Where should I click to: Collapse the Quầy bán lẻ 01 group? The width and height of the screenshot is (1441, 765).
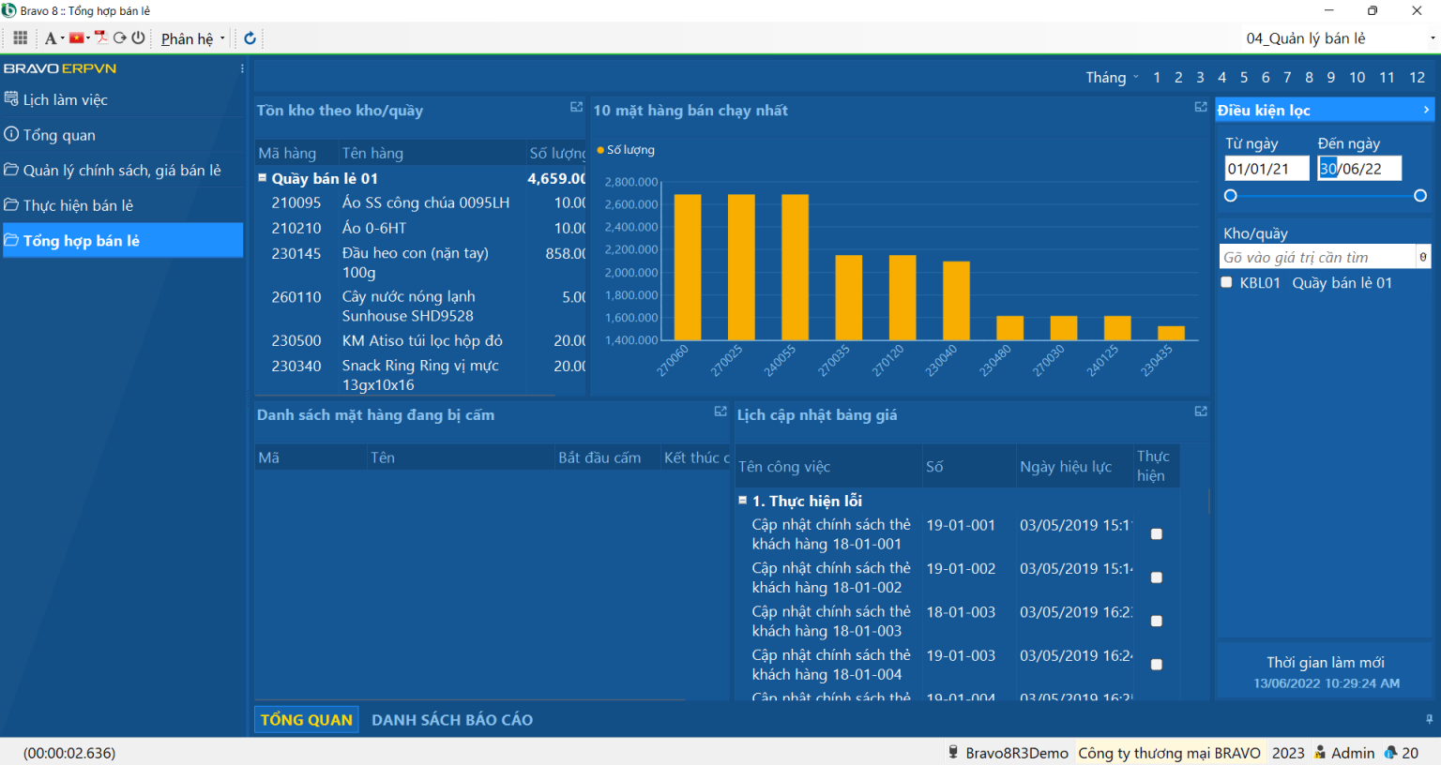[x=263, y=178]
